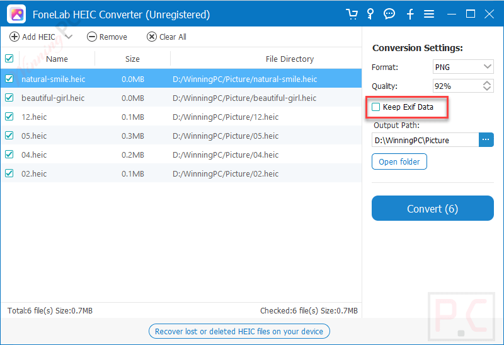This screenshot has height=345, width=504.
Task: Click the browse output path ellipsis button
Action: click(x=486, y=139)
